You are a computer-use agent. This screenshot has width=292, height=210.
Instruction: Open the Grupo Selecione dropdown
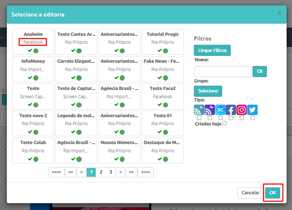(x=208, y=91)
